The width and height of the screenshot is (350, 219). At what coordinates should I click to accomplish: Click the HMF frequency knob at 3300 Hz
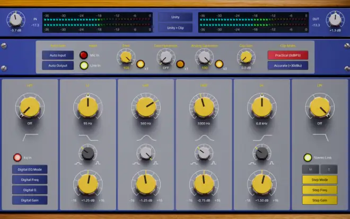coord(204,107)
